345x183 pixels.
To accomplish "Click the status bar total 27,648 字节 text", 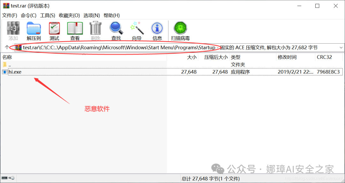I will [x=211, y=179].
